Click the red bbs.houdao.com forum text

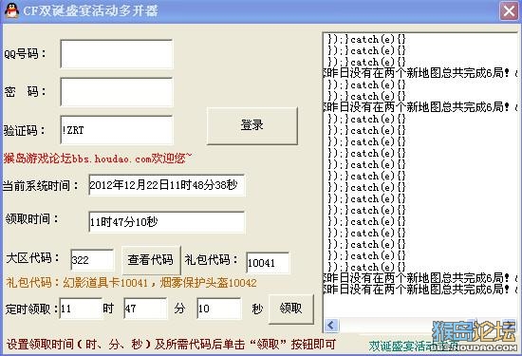pos(98,159)
